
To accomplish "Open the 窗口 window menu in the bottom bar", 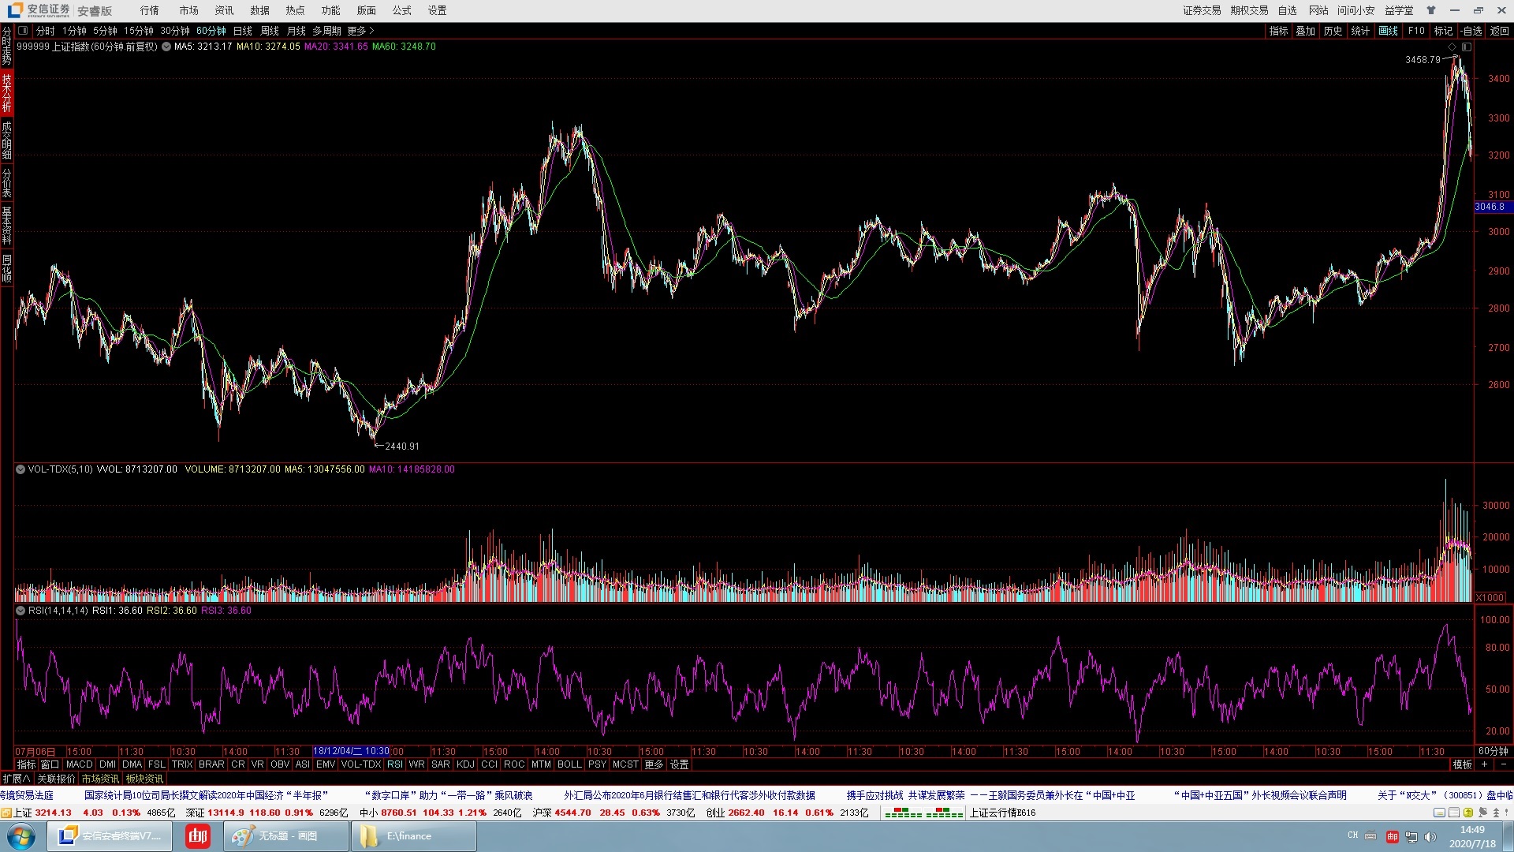I will (50, 764).
